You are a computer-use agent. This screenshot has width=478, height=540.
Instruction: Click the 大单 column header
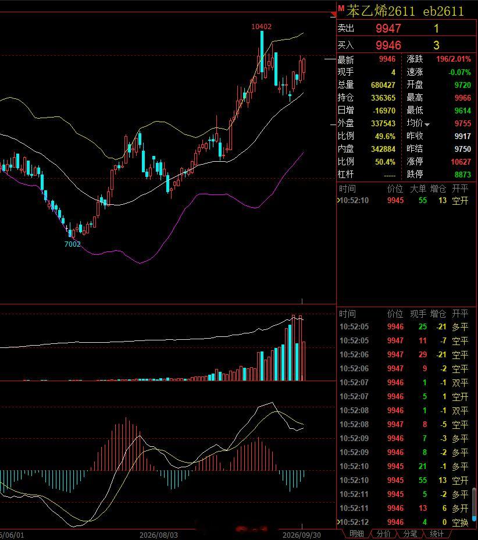click(418, 189)
